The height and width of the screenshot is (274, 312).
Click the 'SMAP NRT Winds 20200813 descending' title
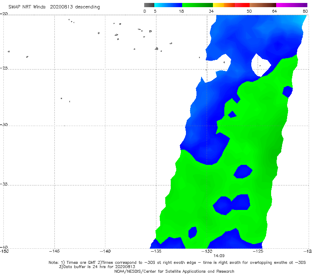click(x=54, y=7)
